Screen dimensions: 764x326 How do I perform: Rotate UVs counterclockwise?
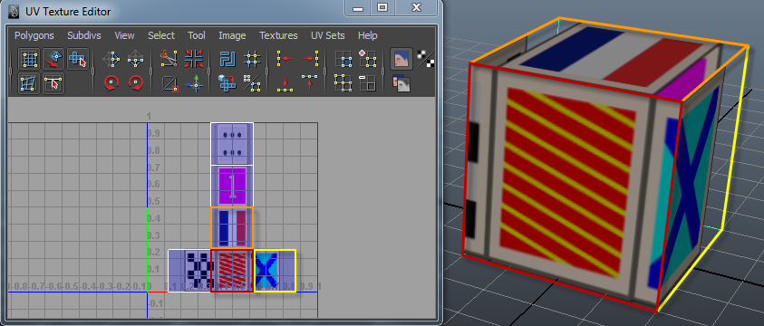pyautogui.click(x=111, y=83)
